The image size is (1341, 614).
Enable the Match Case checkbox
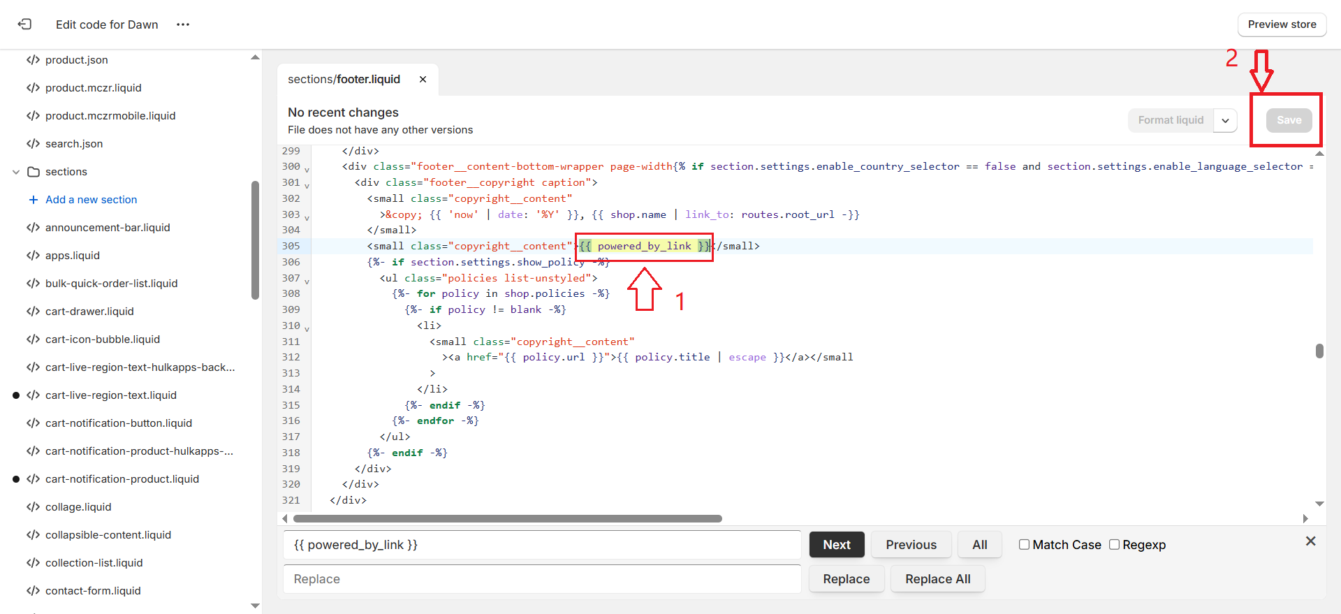point(1024,545)
